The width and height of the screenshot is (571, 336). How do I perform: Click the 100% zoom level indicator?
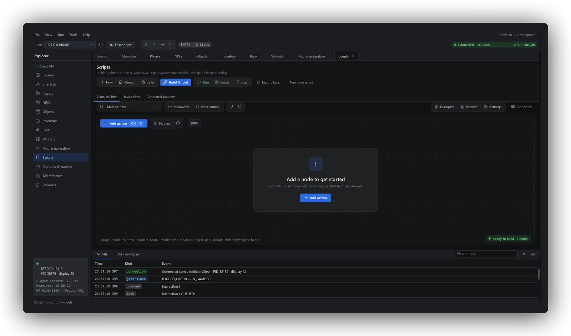click(194, 123)
